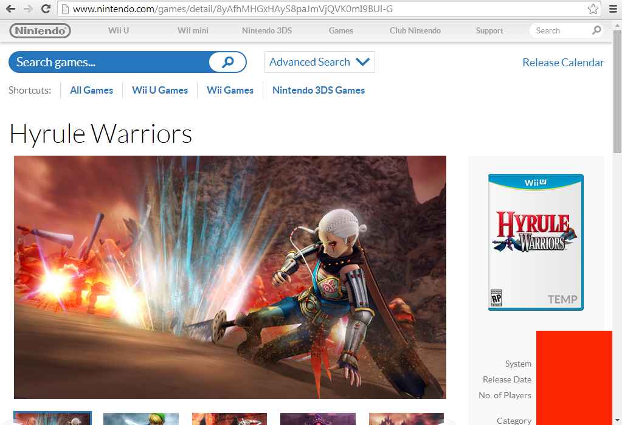The image size is (622, 425).
Task: Open the Games menu item
Action: 340,30
